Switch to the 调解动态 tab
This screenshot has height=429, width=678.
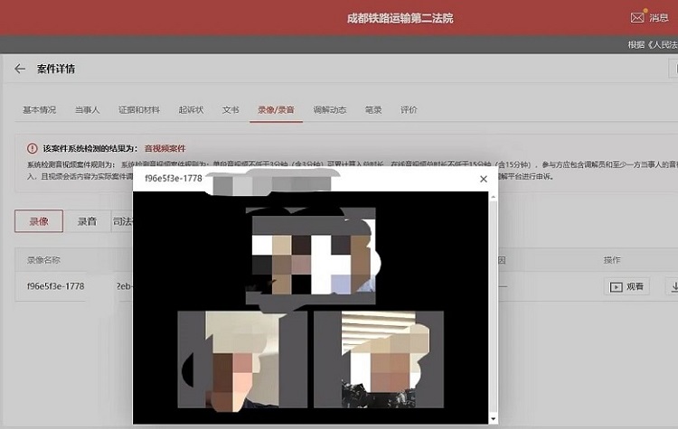click(329, 110)
